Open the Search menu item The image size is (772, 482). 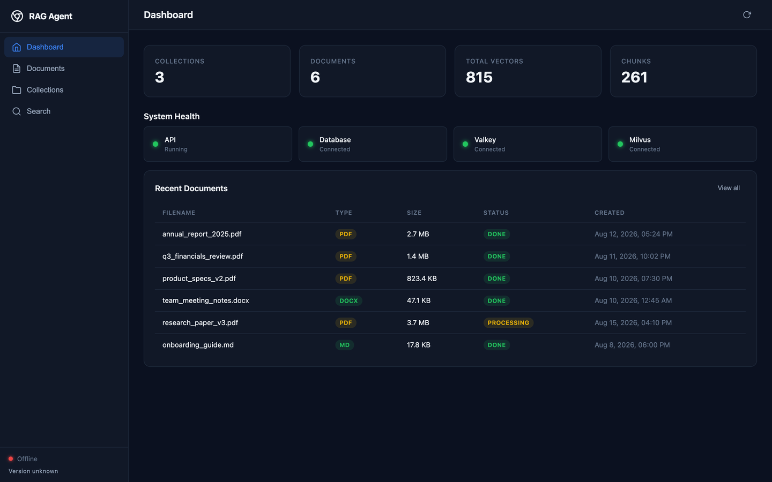coord(64,111)
